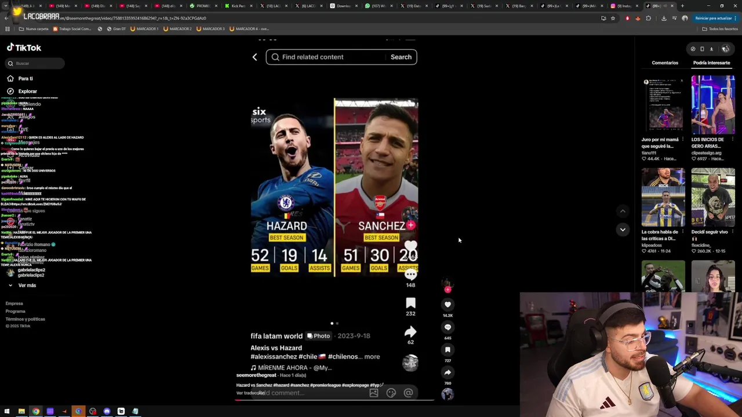The height and width of the screenshot is (417, 742).
Task: Open 'Decidí seguir vivo' thumbnail
Action: click(713, 197)
